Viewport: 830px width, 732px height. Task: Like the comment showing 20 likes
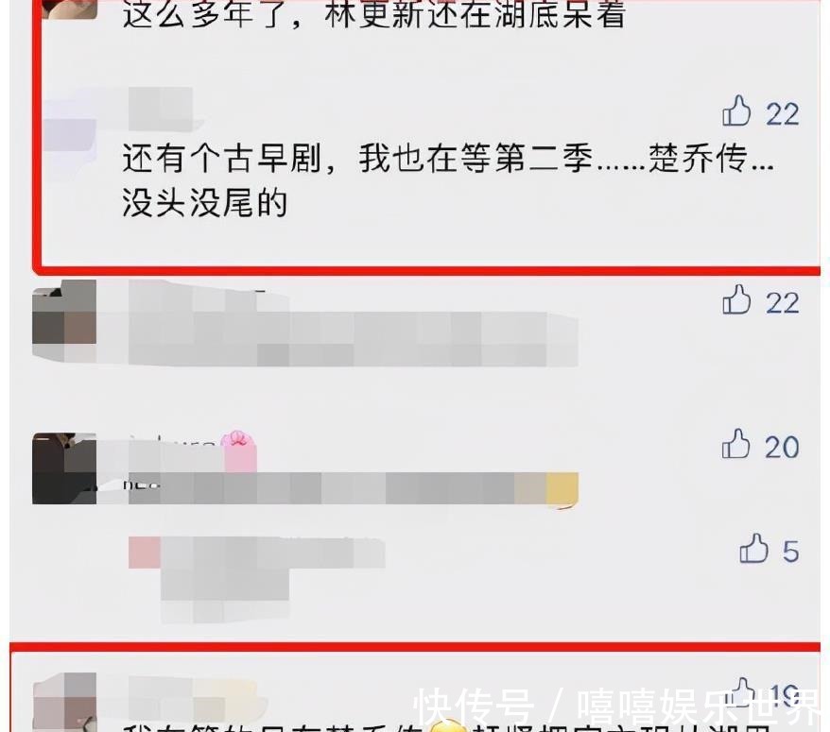point(735,443)
